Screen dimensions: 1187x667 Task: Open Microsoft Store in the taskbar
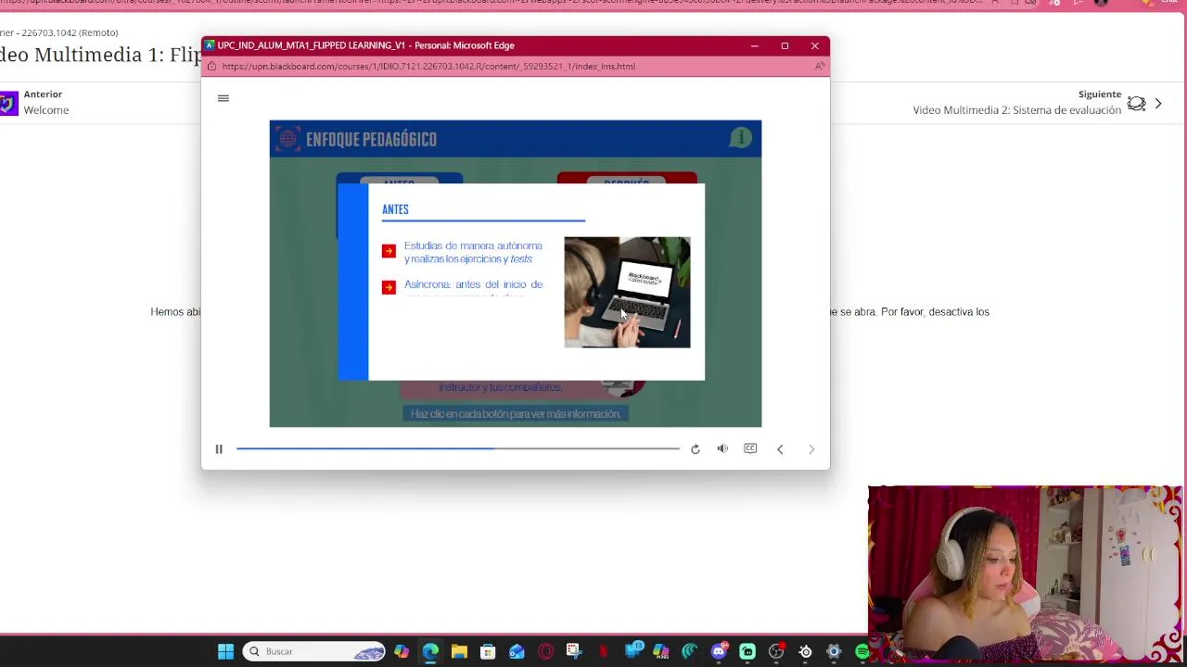coord(488,651)
